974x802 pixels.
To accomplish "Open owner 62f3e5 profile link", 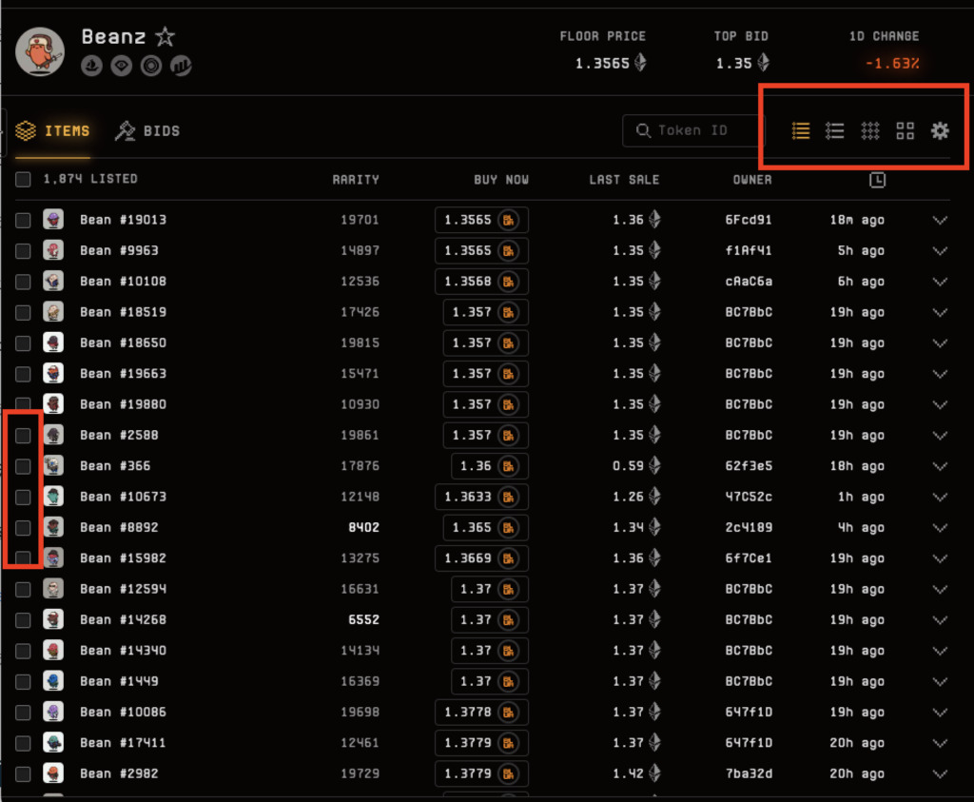I will [749, 466].
